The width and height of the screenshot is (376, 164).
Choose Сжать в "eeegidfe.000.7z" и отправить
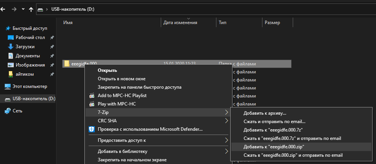(292, 138)
